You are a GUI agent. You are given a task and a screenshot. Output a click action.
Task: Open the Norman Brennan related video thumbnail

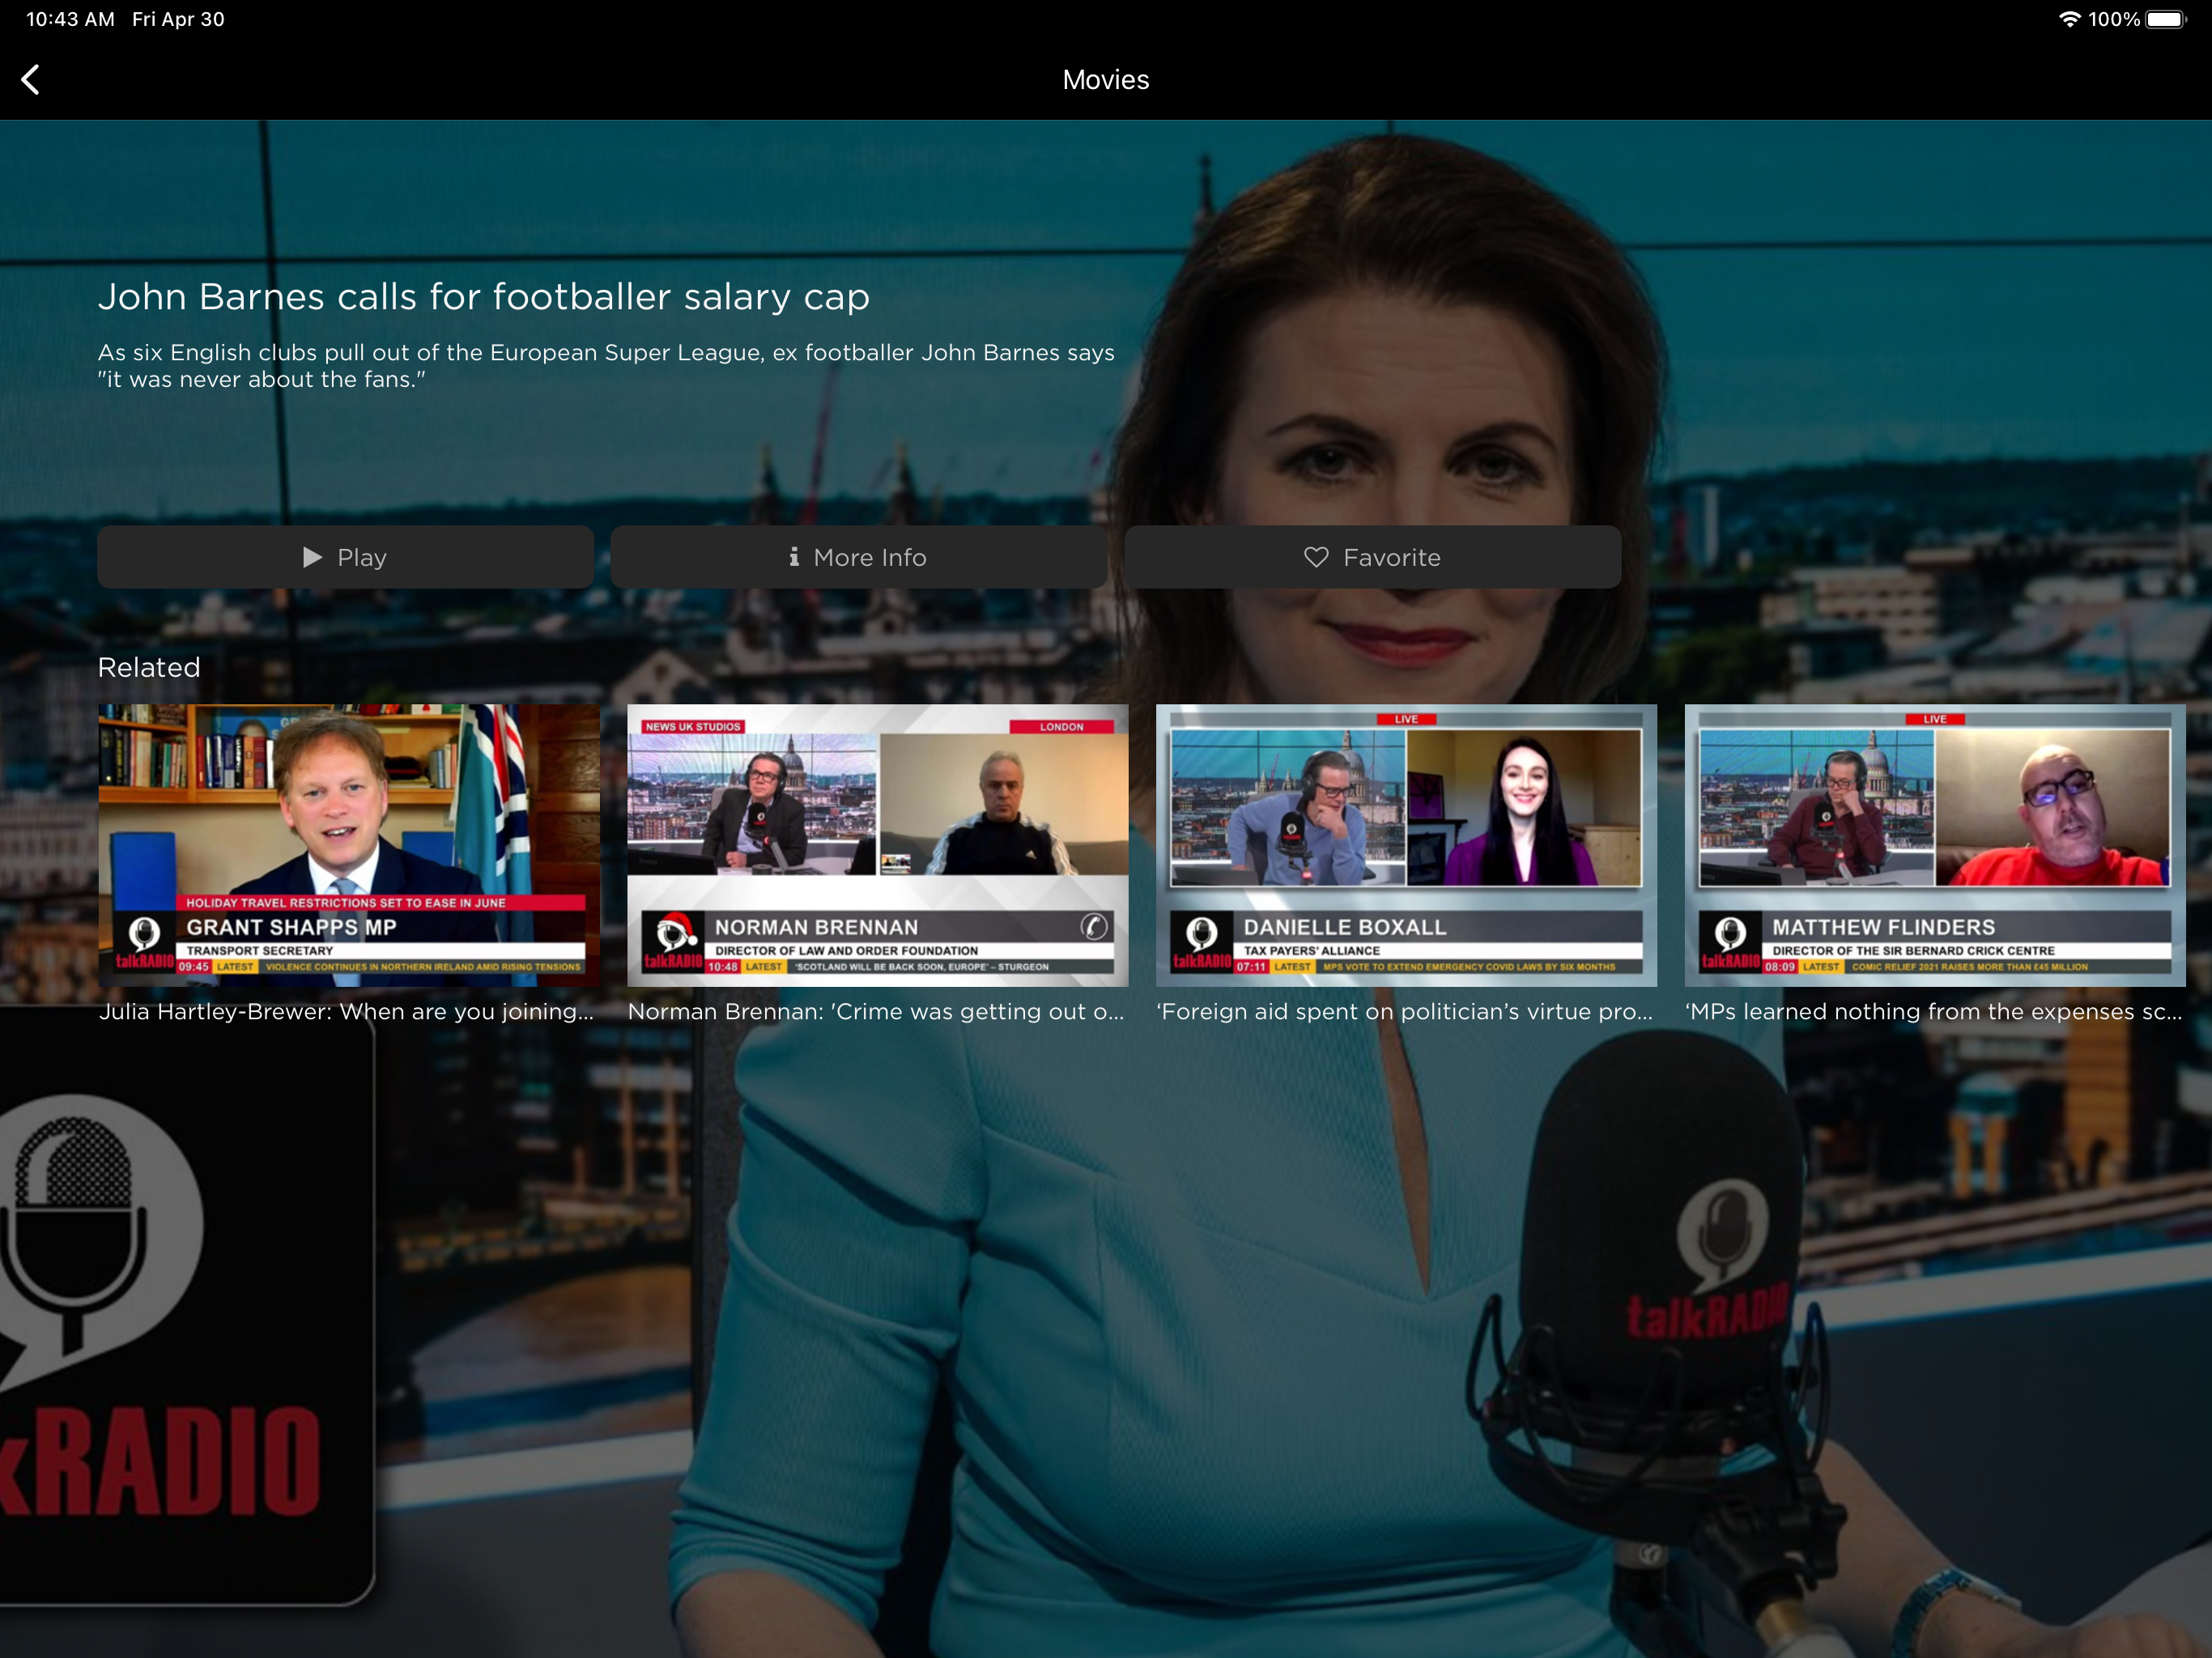click(x=877, y=845)
